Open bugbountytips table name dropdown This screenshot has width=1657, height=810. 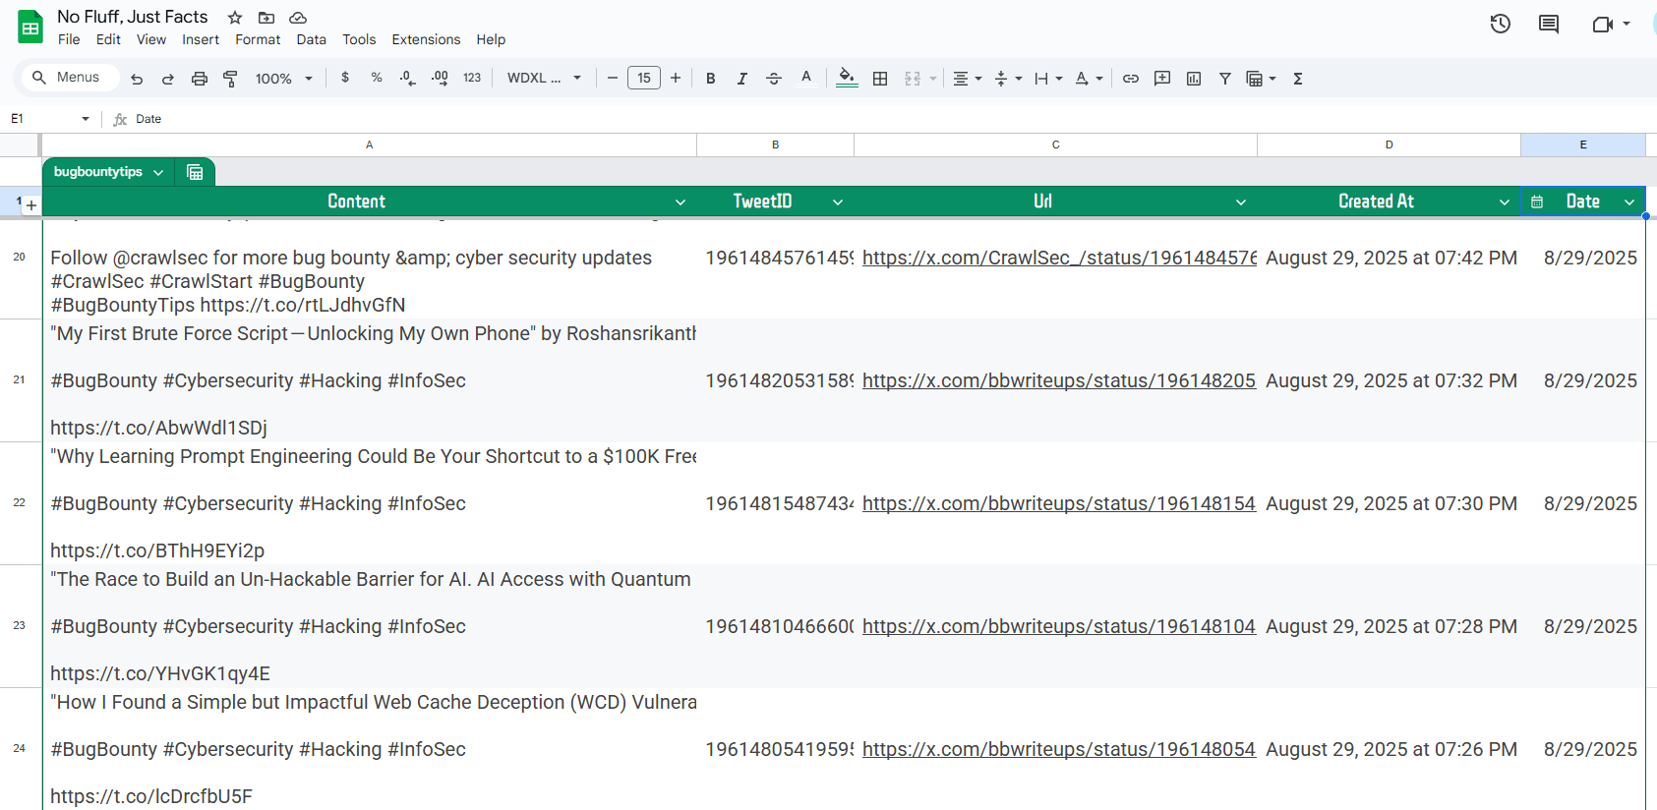click(x=158, y=172)
